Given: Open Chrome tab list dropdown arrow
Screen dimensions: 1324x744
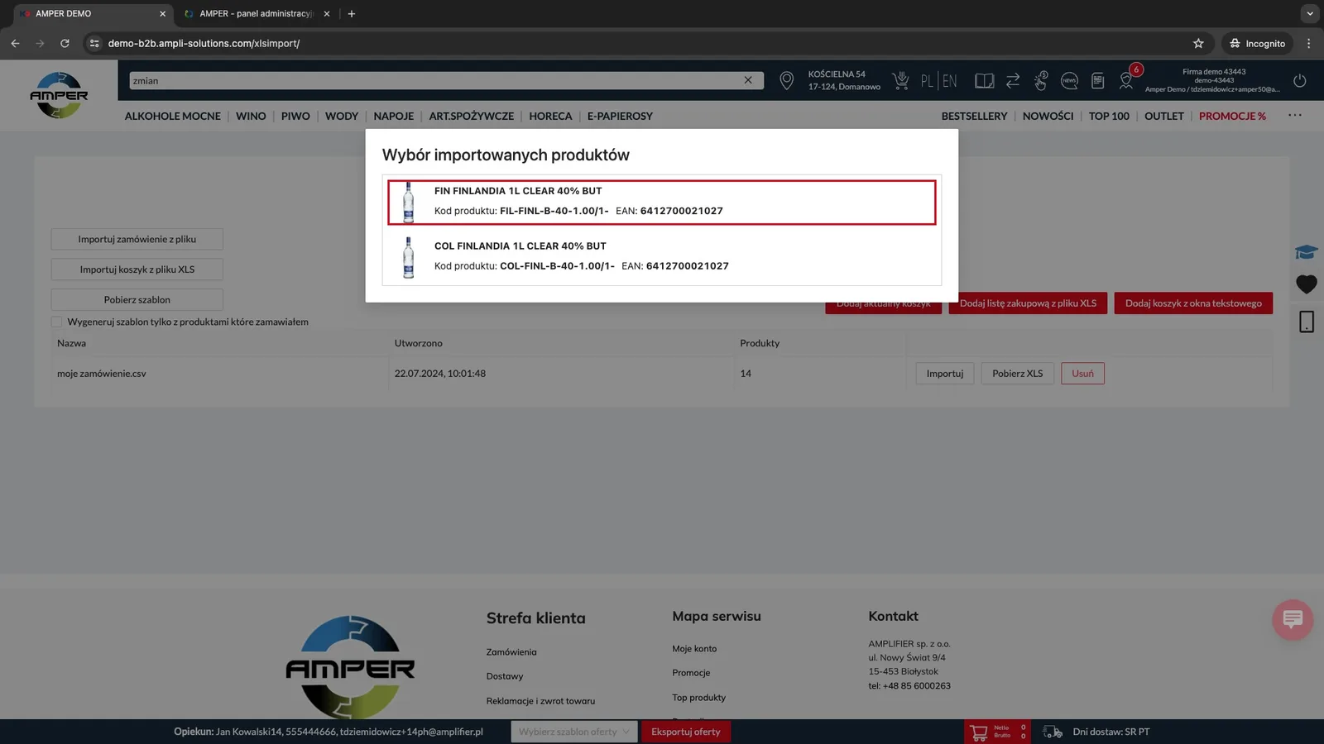Looking at the screenshot, I should tap(1309, 13).
